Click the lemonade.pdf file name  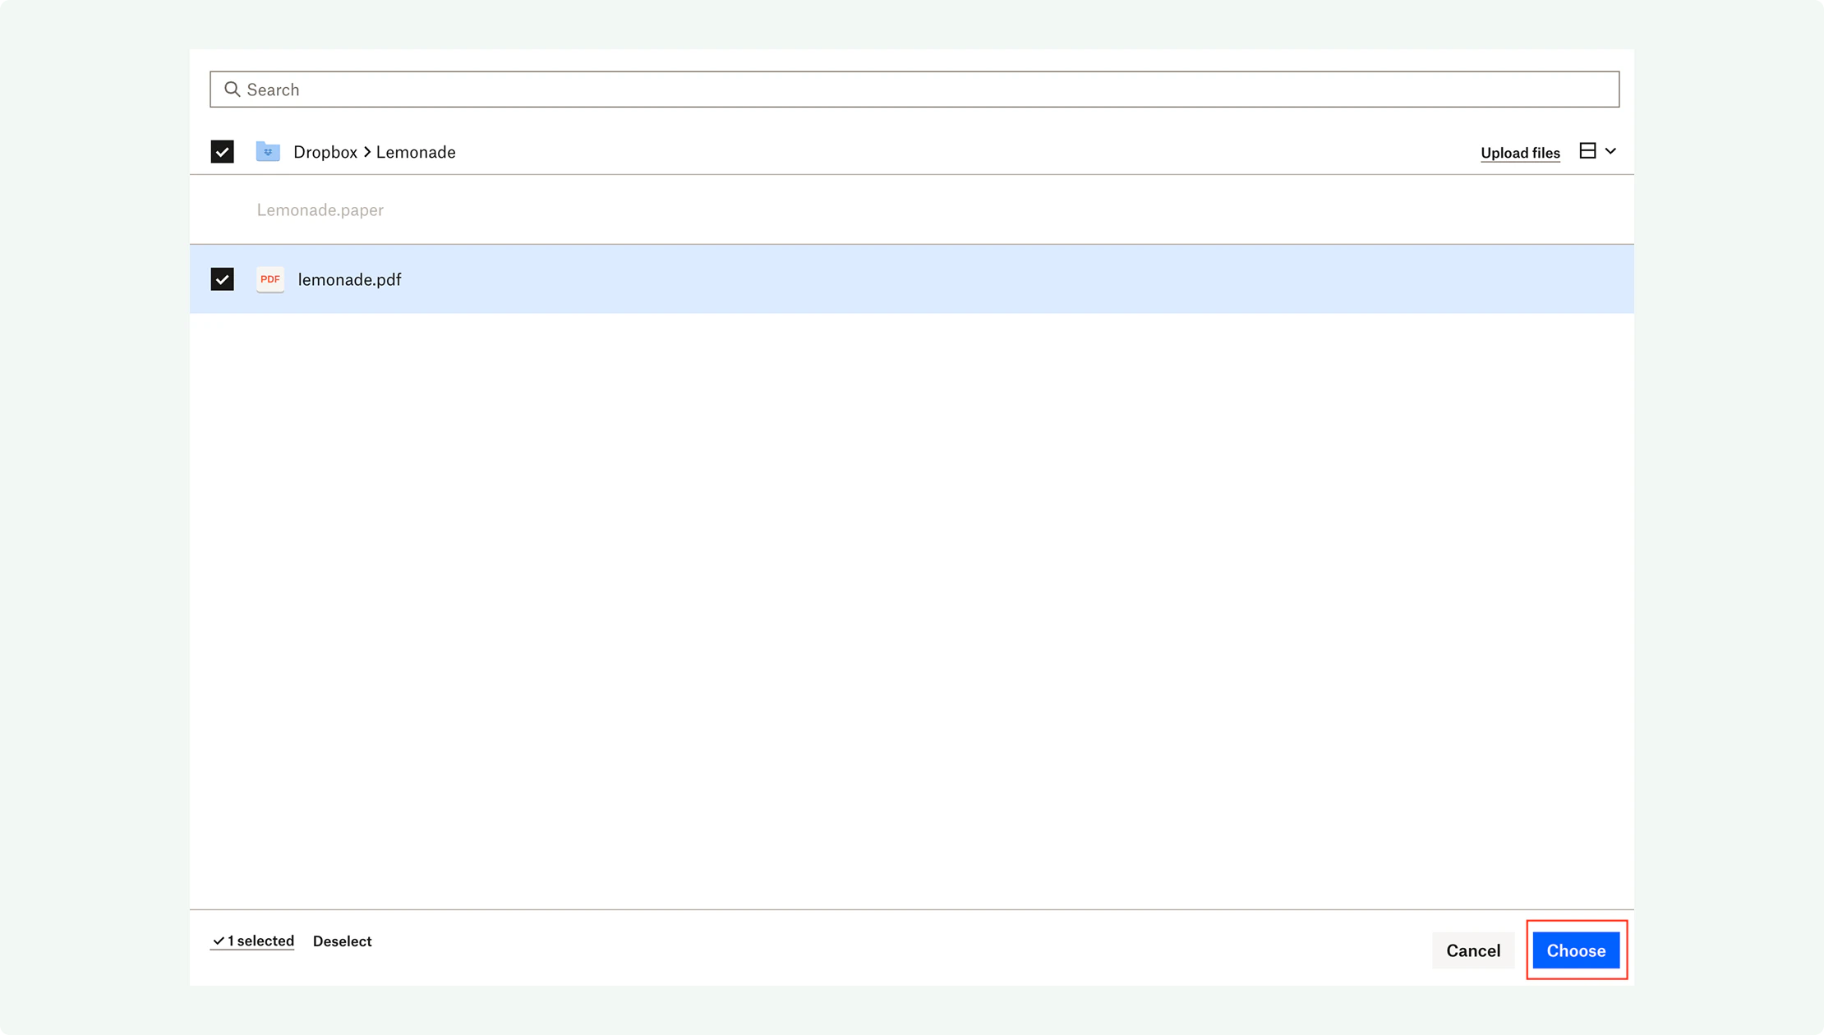coord(349,279)
